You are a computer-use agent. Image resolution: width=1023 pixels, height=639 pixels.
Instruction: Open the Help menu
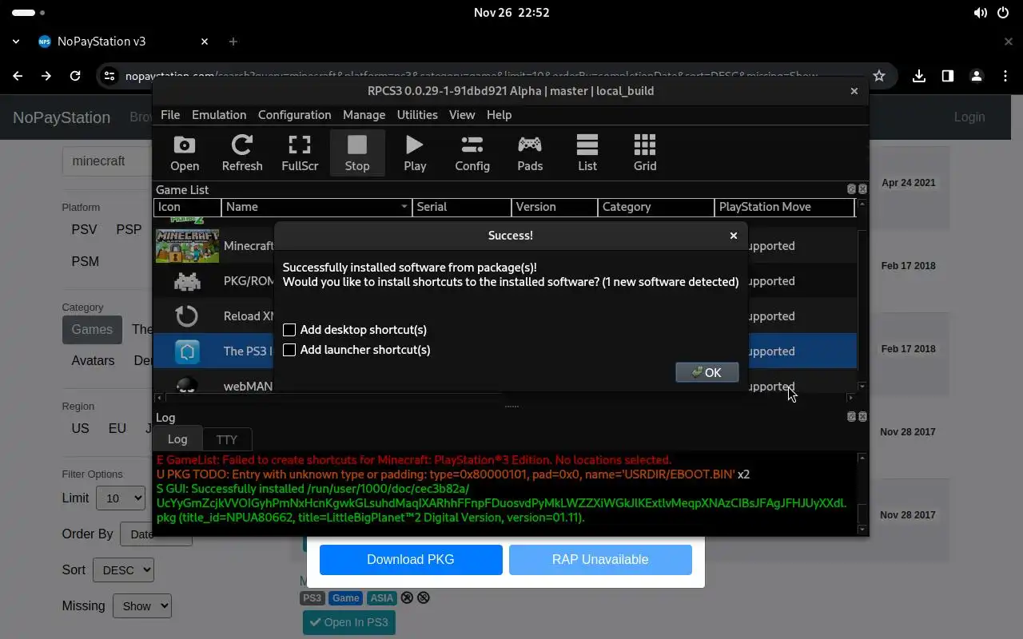pyautogui.click(x=499, y=115)
